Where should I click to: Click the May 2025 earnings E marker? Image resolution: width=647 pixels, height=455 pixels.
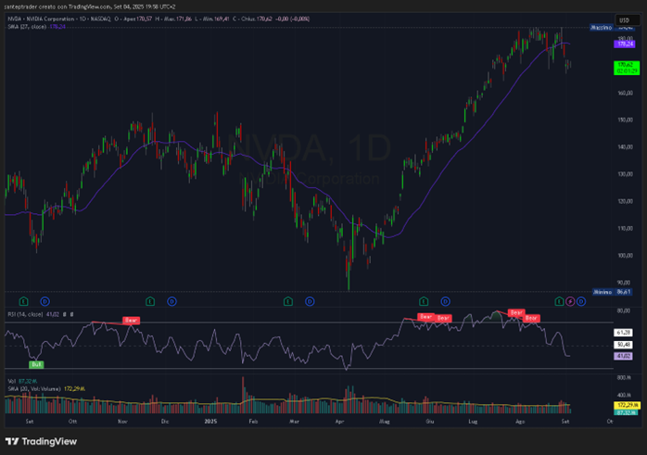pos(424,301)
